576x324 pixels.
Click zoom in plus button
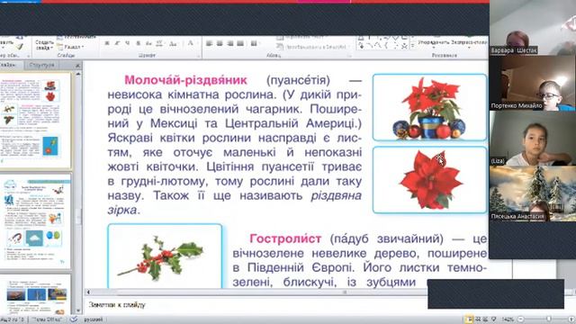(x=571, y=319)
